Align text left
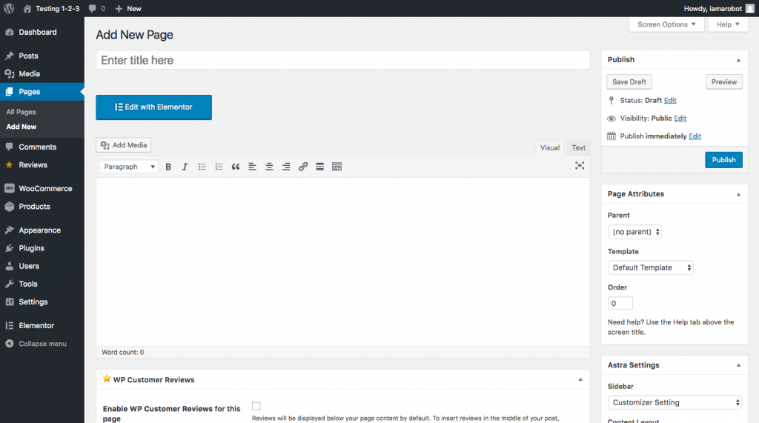The width and height of the screenshot is (759, 423). pos(252,167)
